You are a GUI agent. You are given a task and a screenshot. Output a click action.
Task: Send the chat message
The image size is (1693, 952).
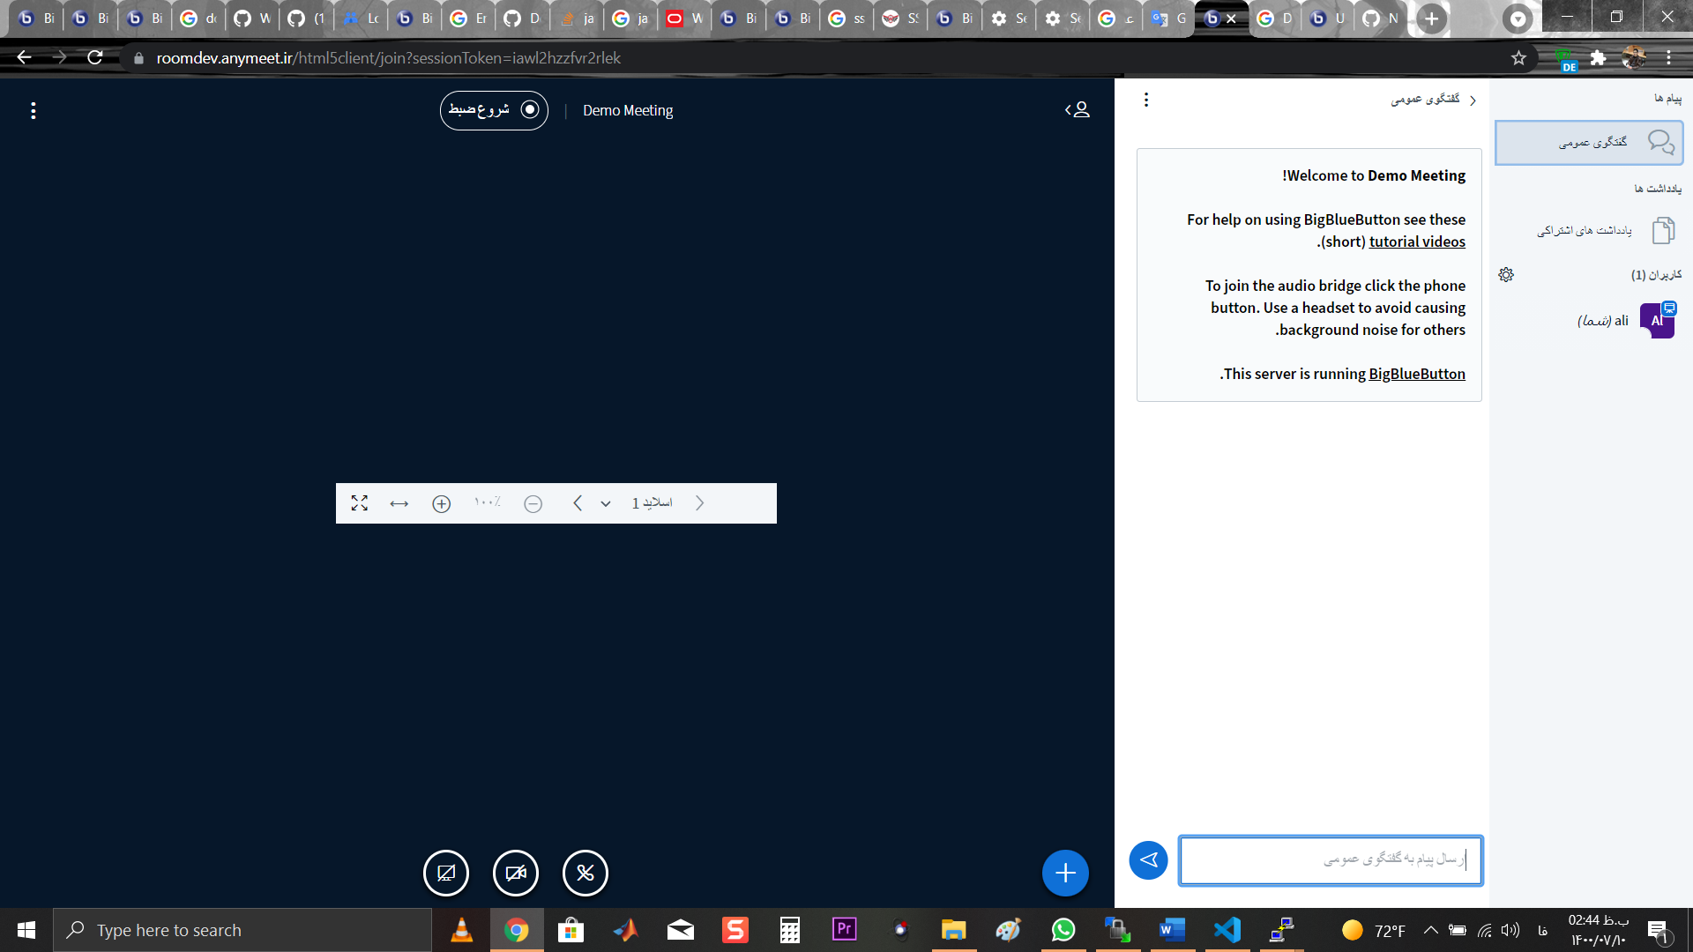1148,859
